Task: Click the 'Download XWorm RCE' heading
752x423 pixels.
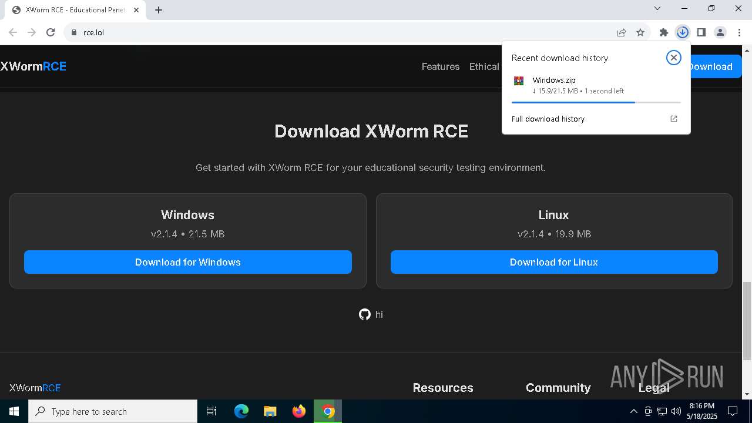Action: (x=371, y=131)
